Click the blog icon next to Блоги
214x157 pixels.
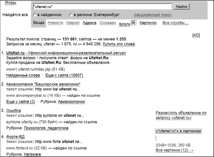[134, 23]
